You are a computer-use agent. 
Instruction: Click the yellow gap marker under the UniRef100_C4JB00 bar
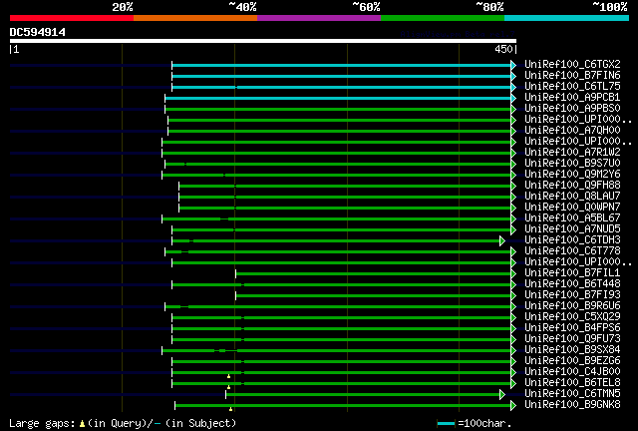tap(228, 376)
